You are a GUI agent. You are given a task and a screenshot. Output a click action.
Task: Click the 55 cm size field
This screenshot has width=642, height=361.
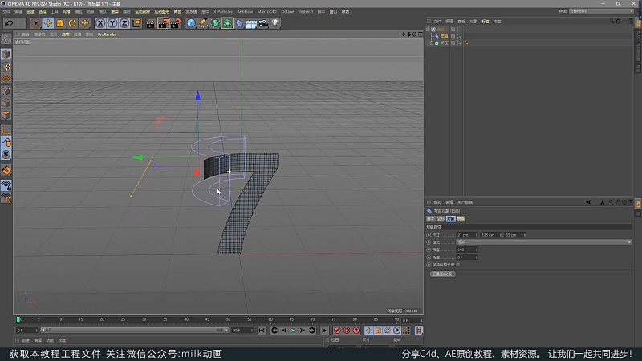coord(514,235)
